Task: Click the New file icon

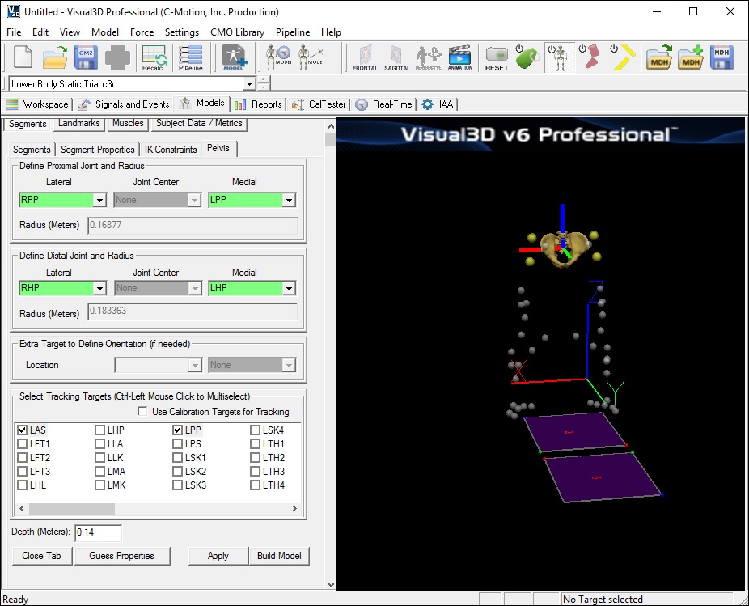Action: click(x=22, y=58)
